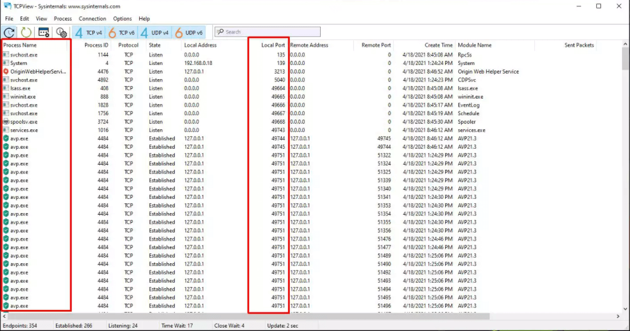The height and width of the screenshot is (331, 630).
Task: Click avp.exe icon with remote port 49745
Action: tap(6, 138)
